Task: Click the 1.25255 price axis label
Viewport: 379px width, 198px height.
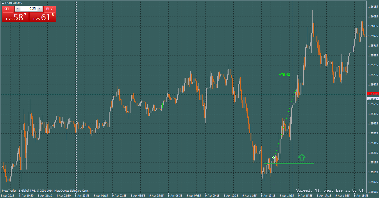Action: pos(373,153)
